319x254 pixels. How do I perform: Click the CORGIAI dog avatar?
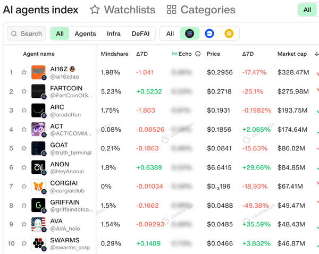38,187
